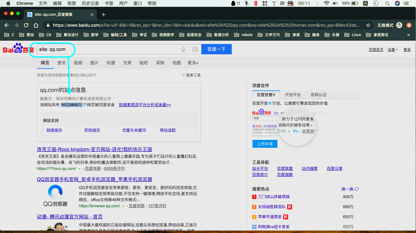Click the 百度首页 link

pyautogui.click(x=376, y=50)
